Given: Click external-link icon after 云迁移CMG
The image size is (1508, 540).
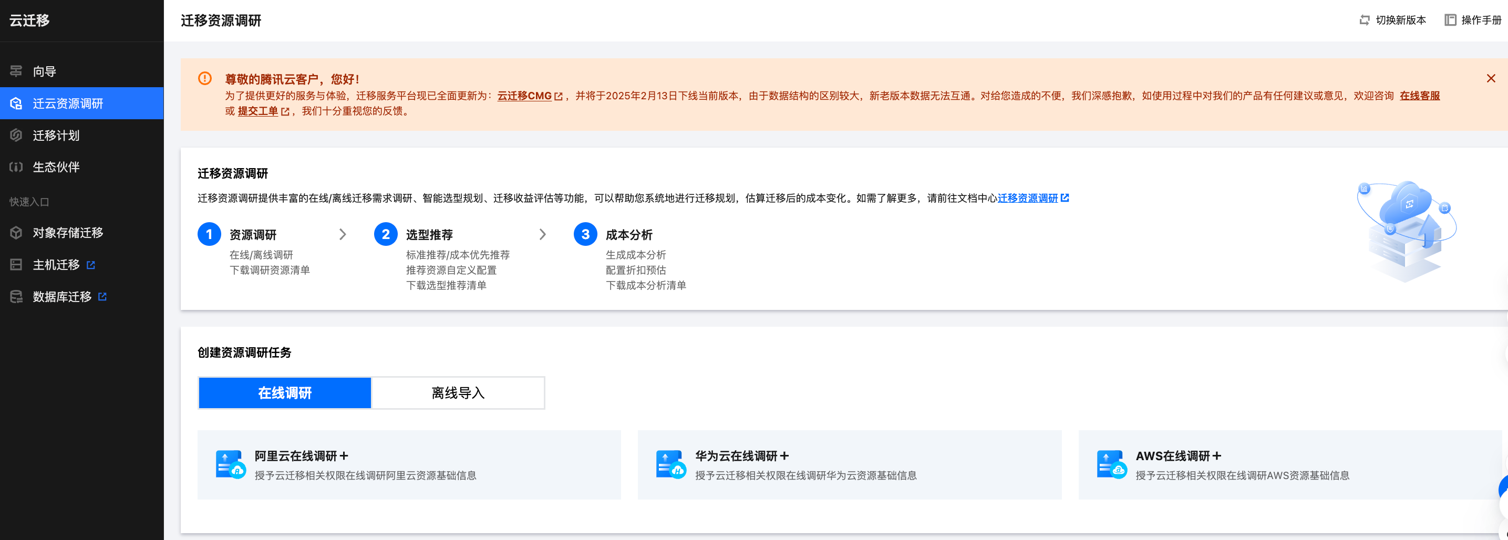Looking at the screenshot, I should 559,97.
